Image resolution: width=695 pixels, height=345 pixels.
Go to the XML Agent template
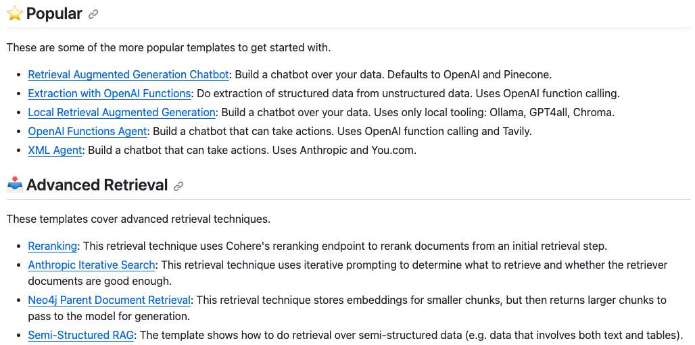[x=55, y=151]
